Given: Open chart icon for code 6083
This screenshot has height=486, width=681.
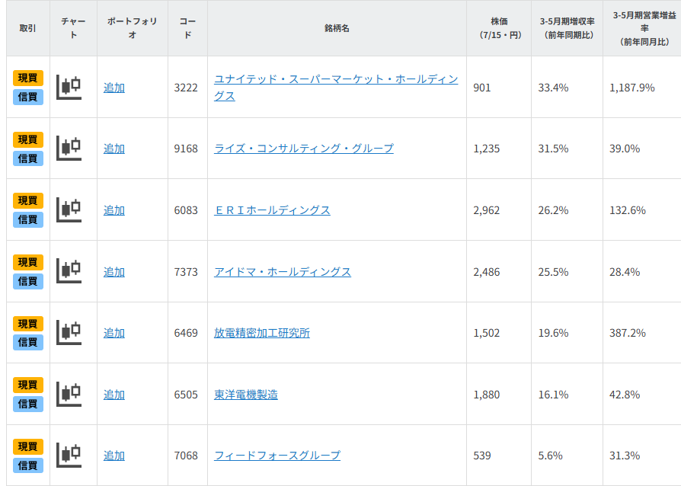Looking at the screenshot, I should point(69,209).
